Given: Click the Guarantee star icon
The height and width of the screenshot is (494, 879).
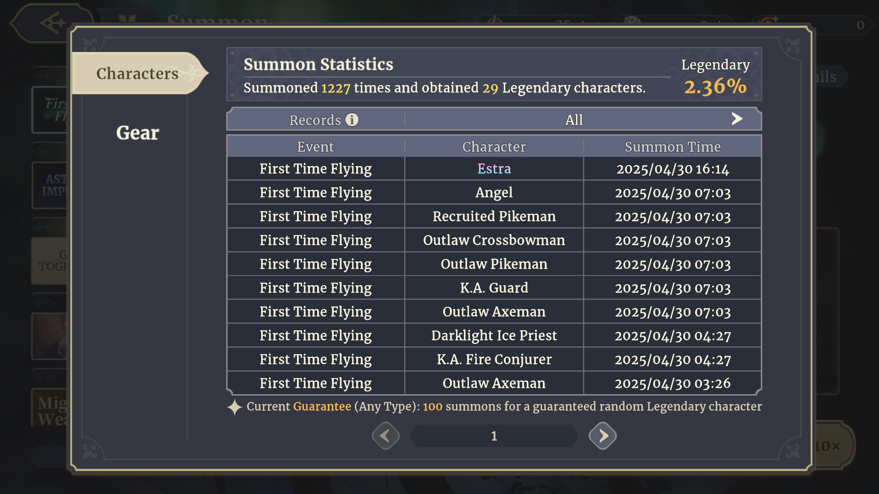Looking at the screenshot, I should (x=234, y=407).
